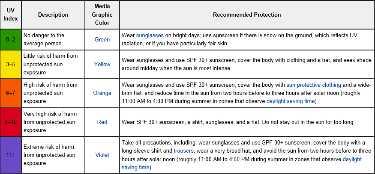The height and width of the screenshot is (174, 375).
Task: Click the Orange color link
Action: click(x=102, y=93)
